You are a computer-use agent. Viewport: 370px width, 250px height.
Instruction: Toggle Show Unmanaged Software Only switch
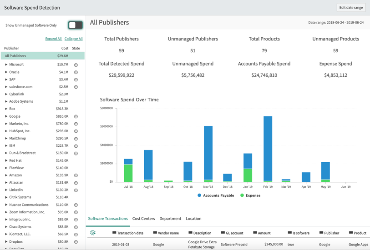[x=76, y=25]
